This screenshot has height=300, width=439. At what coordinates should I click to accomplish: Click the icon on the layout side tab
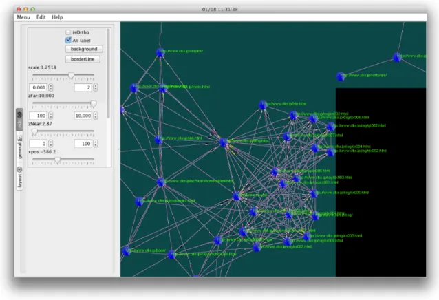point(19,169)
